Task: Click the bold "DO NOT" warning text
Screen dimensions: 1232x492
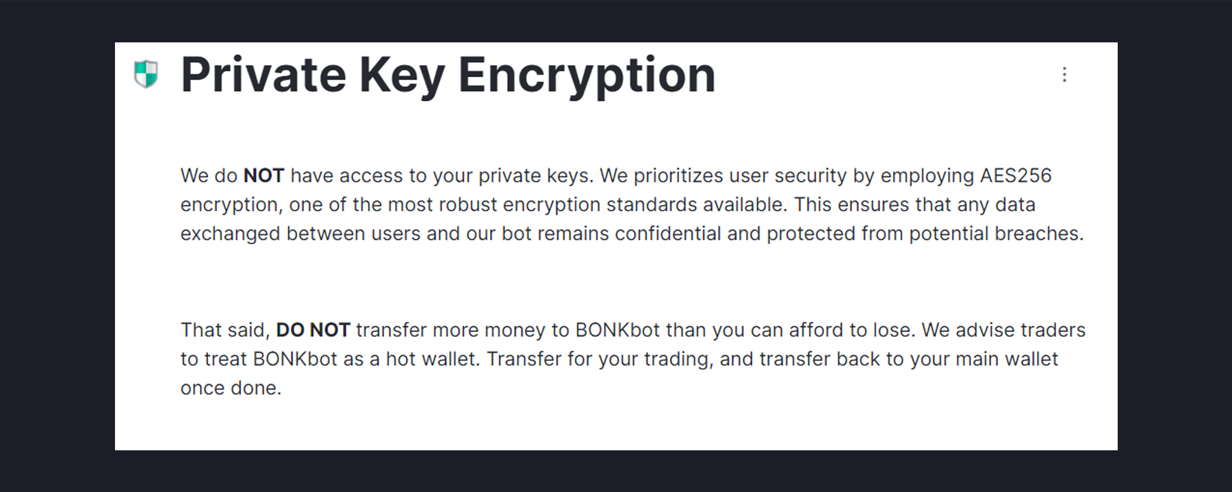Action: coord(313,330)
